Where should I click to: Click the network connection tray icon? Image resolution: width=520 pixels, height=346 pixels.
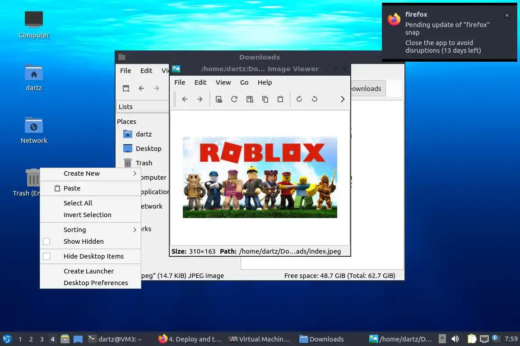(x=484, y=339)
